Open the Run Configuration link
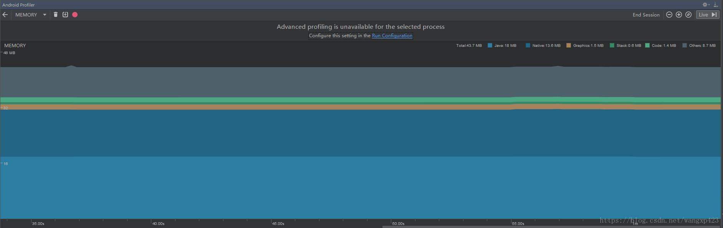 (x=392, y=36)
